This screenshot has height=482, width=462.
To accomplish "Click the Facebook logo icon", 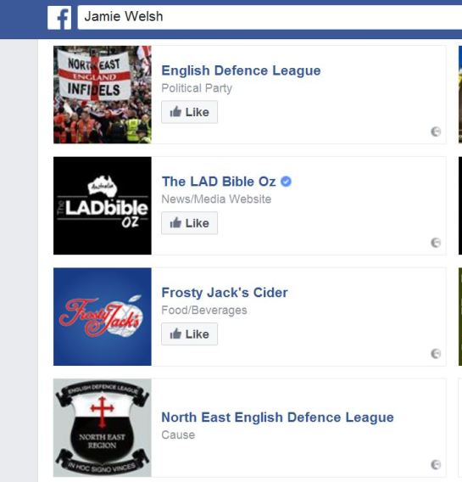I will 59,18.
